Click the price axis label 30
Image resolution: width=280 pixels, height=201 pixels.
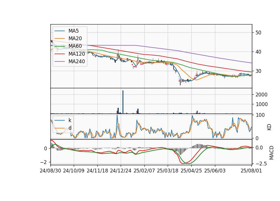258,71
